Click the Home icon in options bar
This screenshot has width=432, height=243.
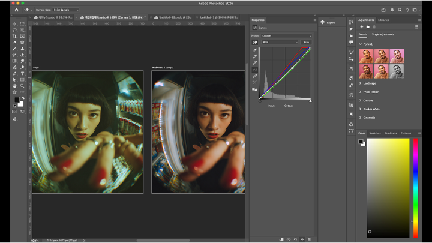point(16,10)
